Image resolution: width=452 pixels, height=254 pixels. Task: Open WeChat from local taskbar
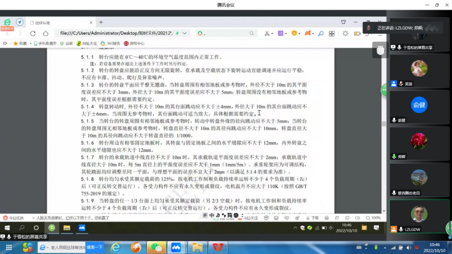[x=156, y=247]
